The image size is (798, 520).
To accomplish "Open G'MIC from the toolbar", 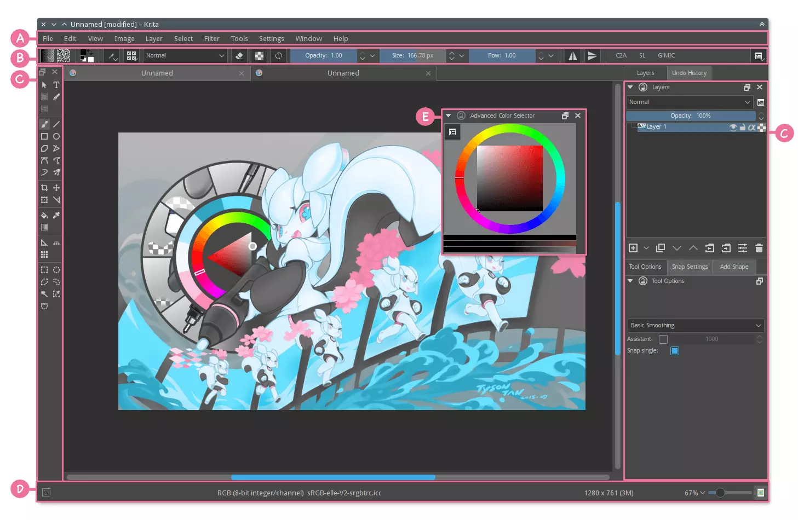I will point(667,55).
